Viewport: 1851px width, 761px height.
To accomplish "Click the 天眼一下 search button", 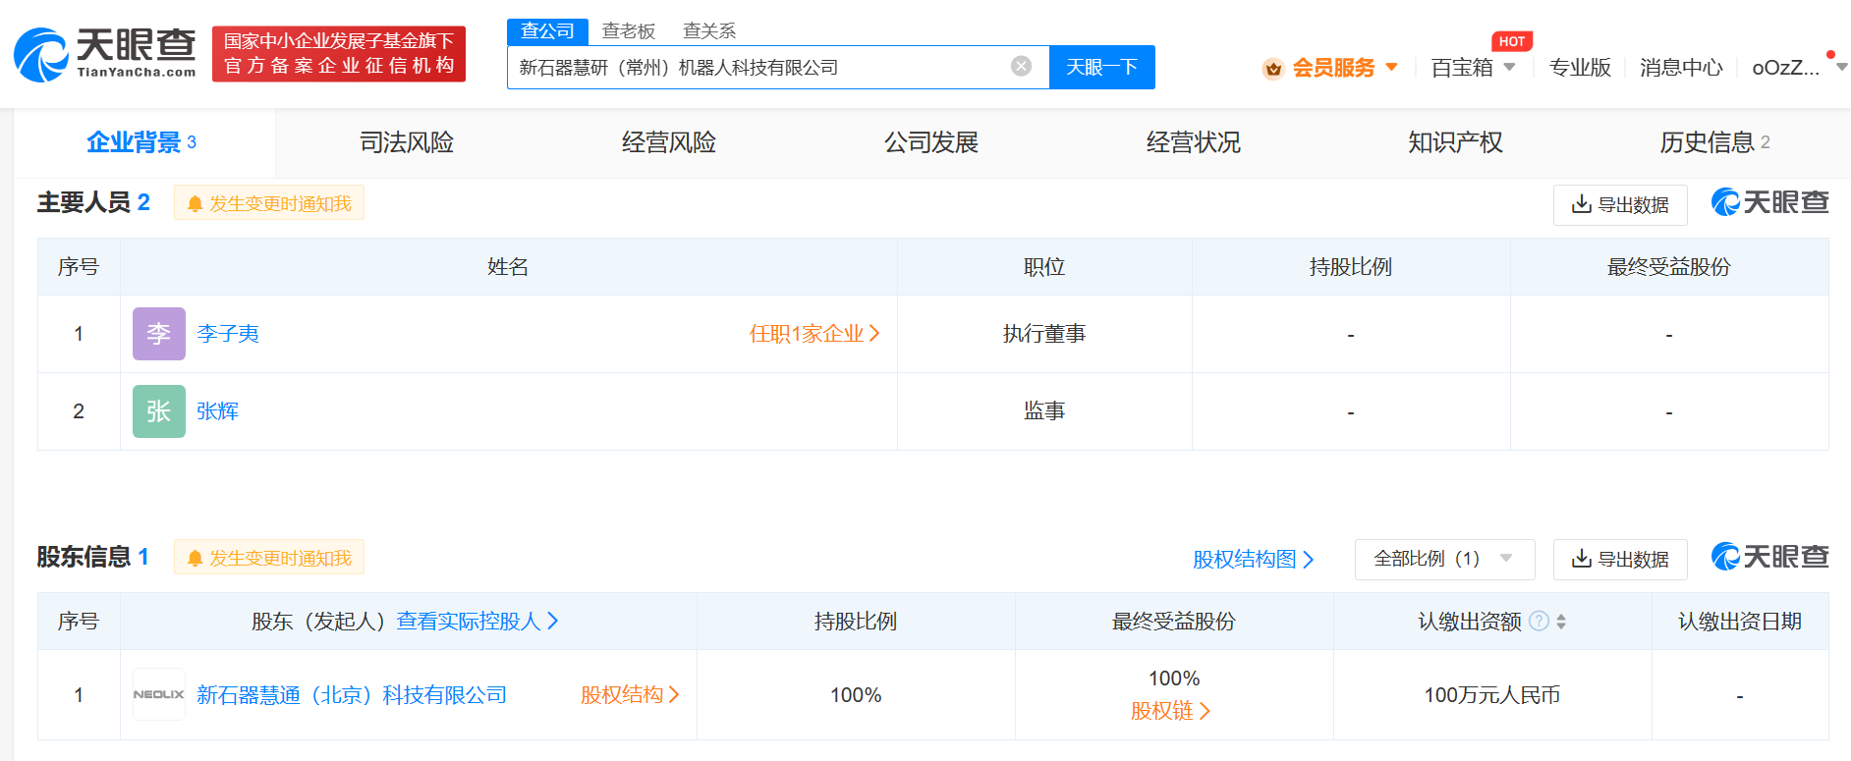I will [x=1101, y=67].
